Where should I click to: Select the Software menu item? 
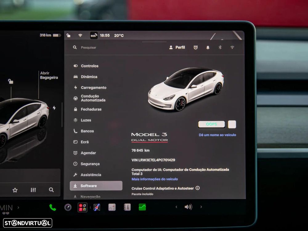coord(96,186)
